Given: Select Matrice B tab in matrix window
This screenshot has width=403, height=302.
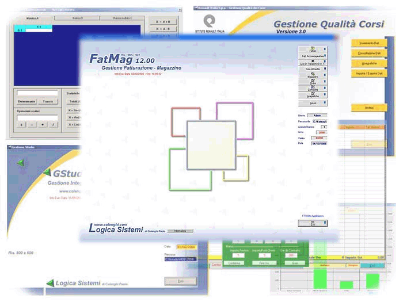Looking at the screenshot, I should pyautogui.click(x=77, y=18).
